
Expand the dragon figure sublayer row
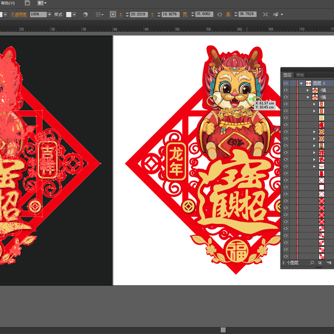click(314, 145)
